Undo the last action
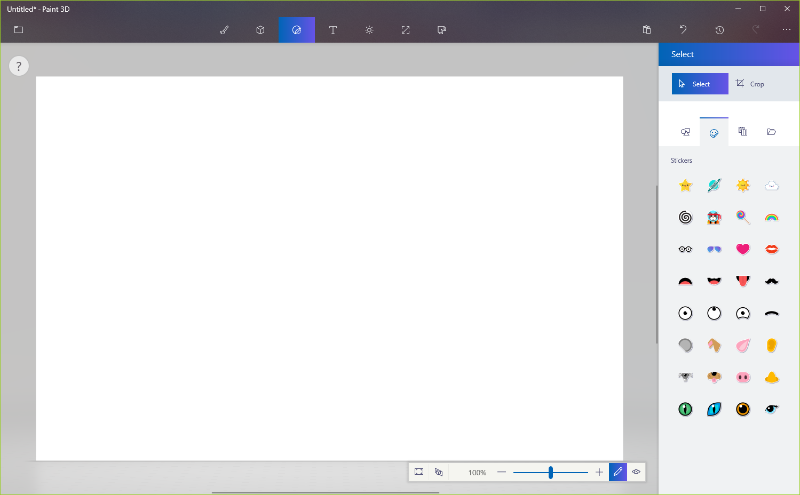 point(683,30)
